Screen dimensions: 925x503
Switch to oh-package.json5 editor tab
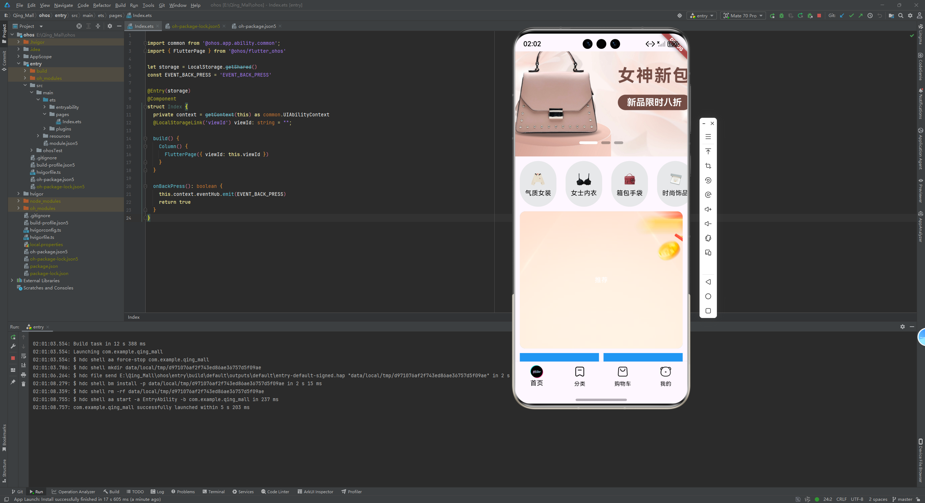tap(257, 26)
